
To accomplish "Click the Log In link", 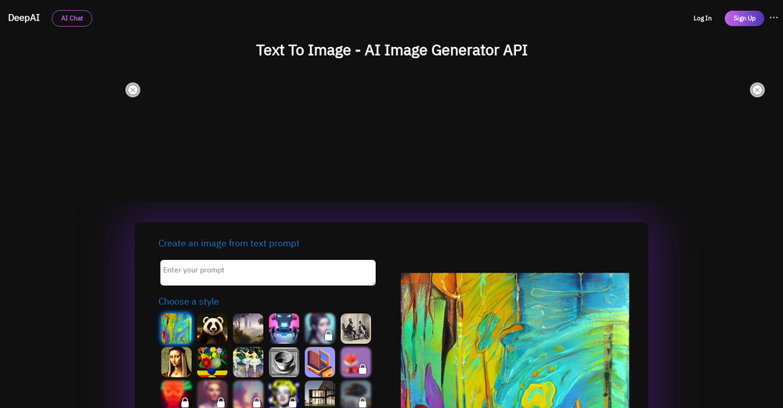I will [x=702, y=18].
